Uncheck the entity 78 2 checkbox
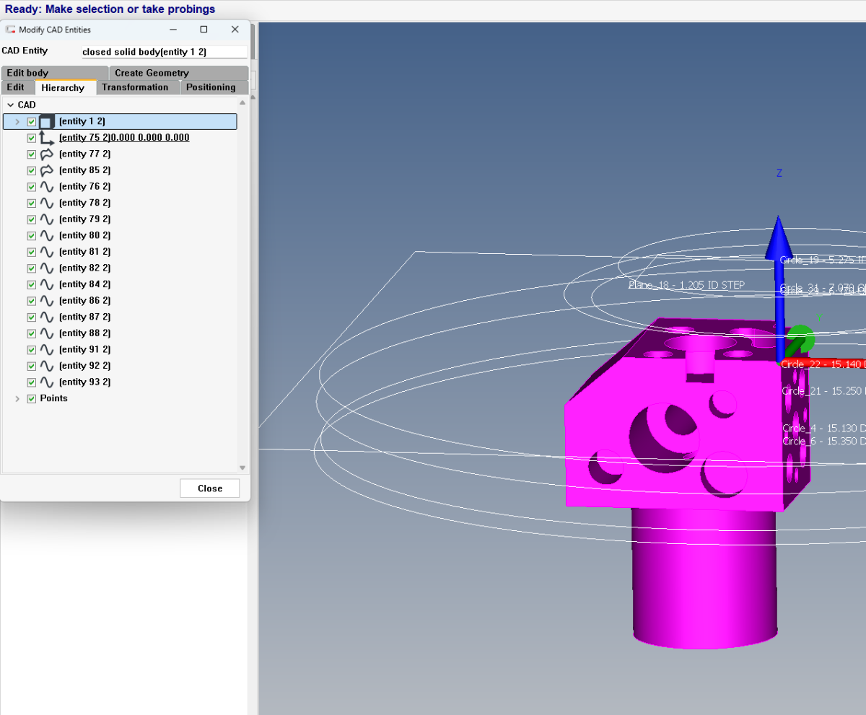Viewport: 866px width, 715px height. pos(32,203)
